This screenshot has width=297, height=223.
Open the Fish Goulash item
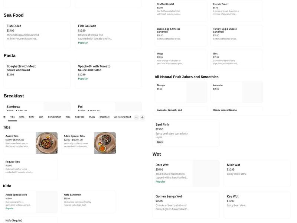(x=108, y=35)
